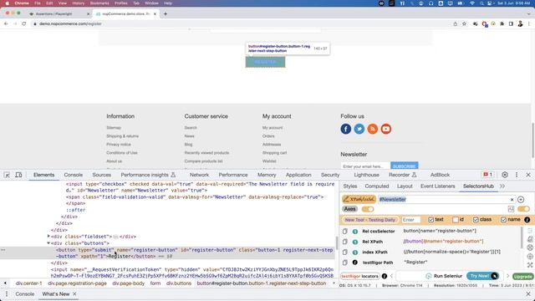Open node actions ellipsis for button row
Image resolution: width=535 pixels, height=301 pixels.
pyautogui.click(x=3, y=250)
